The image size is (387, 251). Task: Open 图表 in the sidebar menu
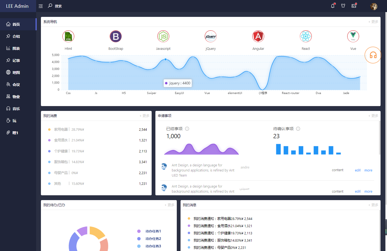pyautogui.click(x=18, y=48)
